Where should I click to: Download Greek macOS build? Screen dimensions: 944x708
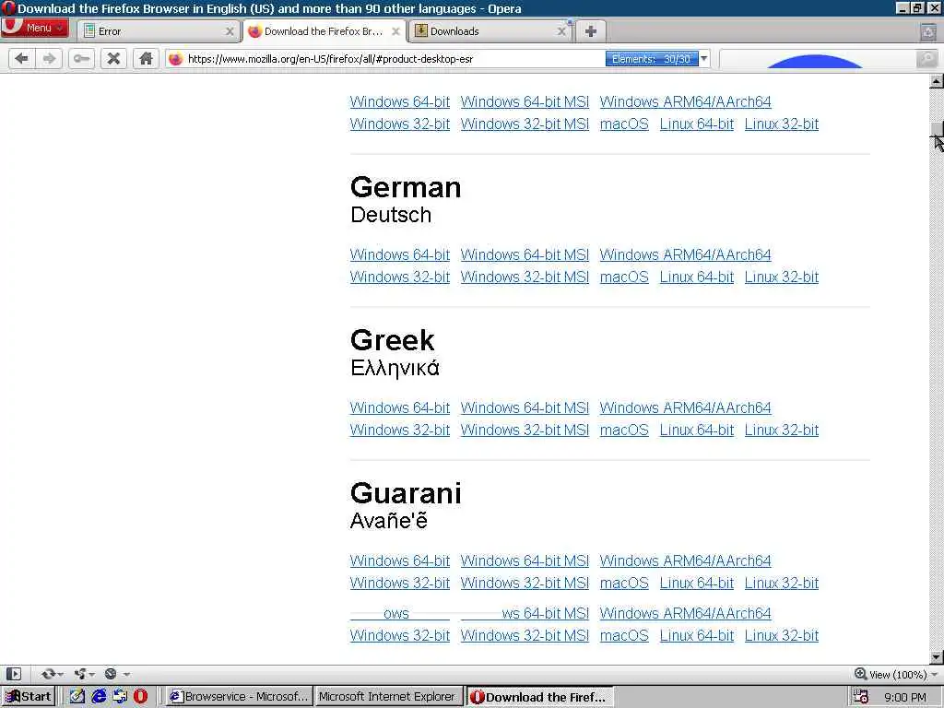(x=624, y=430)
